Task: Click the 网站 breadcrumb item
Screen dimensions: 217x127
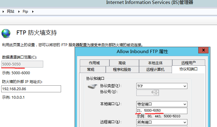Action: [11, 11]
